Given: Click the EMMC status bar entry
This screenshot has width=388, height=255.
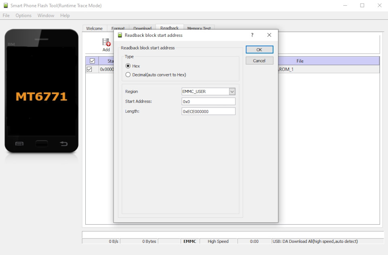Looking at the screenshot, I should point(190,241).
